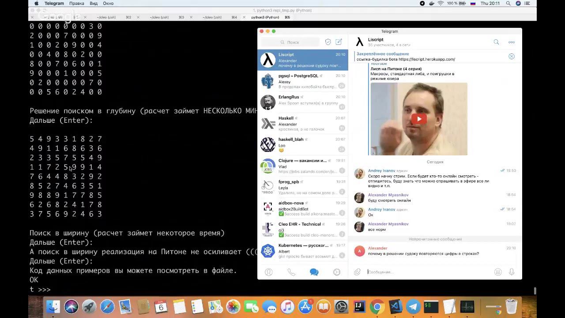The height and width of the screenshot is (318, 565).
Task: Open the Правка menu
Action: (x=77, y=4)
